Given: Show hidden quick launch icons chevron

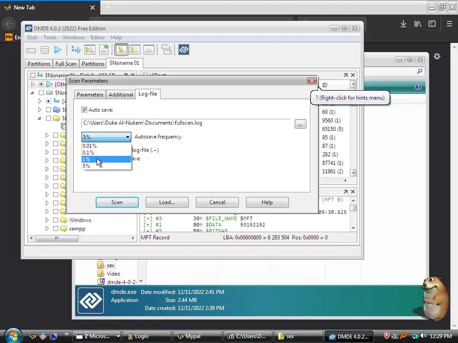Looking at the screenshot, I should pyautogui.click(x=66, y=334).
